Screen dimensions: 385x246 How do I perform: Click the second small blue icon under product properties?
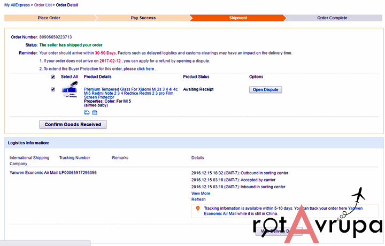click(x=95, y=112)
